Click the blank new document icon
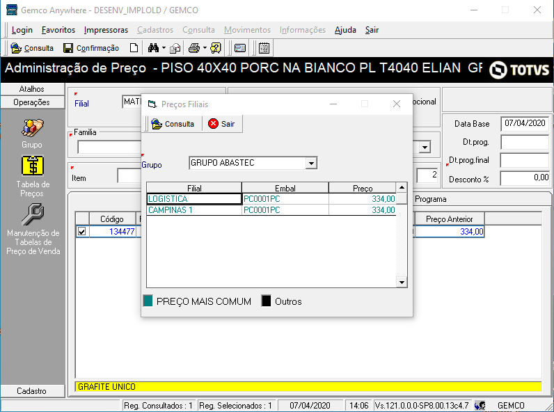This screenshot has height=412, width=554. (134, 48)
